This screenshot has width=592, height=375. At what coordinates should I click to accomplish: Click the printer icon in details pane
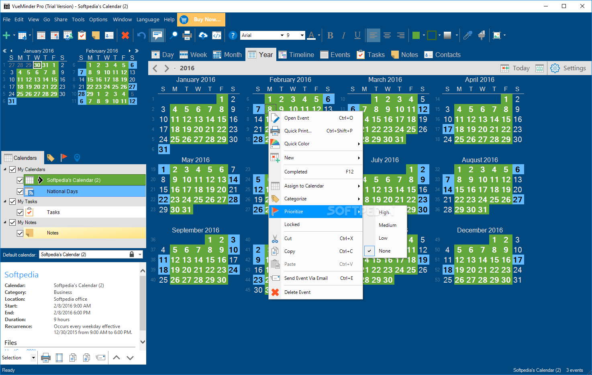[x=46, y=357]
